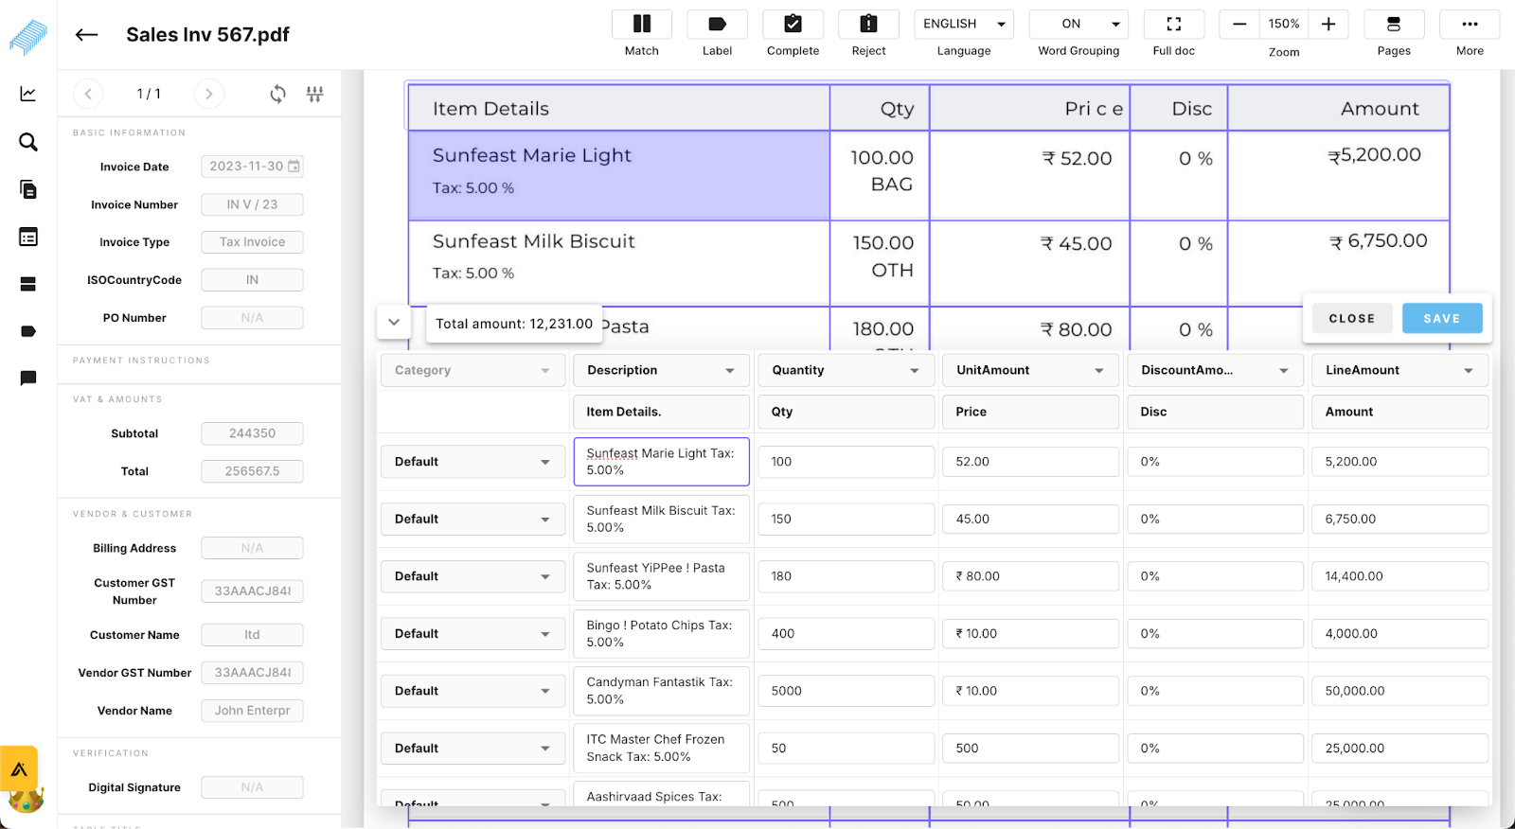Click the Item Details header cell in the invoice

point(619,108)
